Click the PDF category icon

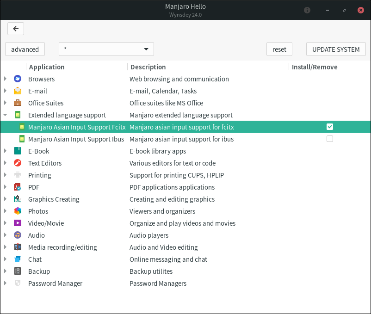tap(18, 187)
